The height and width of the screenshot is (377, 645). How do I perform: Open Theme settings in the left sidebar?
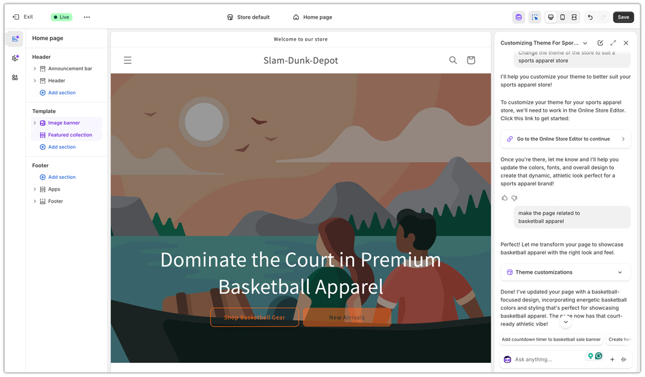tap(14, 58)
